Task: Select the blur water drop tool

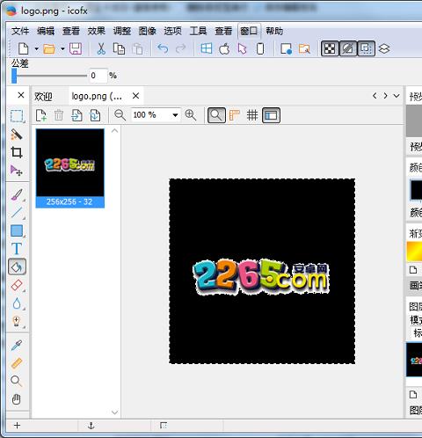Action: click(x=17, y=303)
